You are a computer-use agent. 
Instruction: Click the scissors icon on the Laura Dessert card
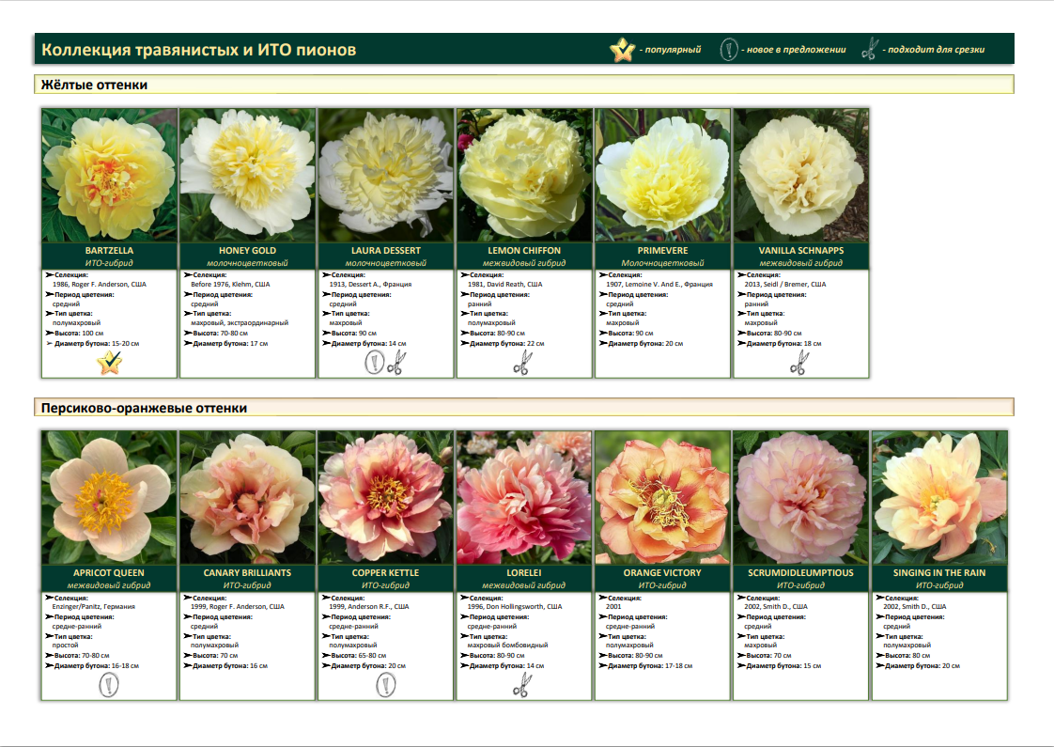pos(396,363)
